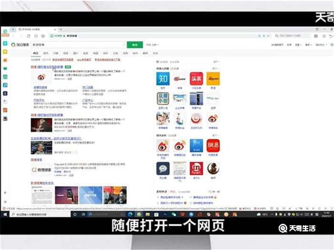Open the woman portrait thumbnail in second result
The width and height of the screenshot is (334, 250).
pos(42,125)
